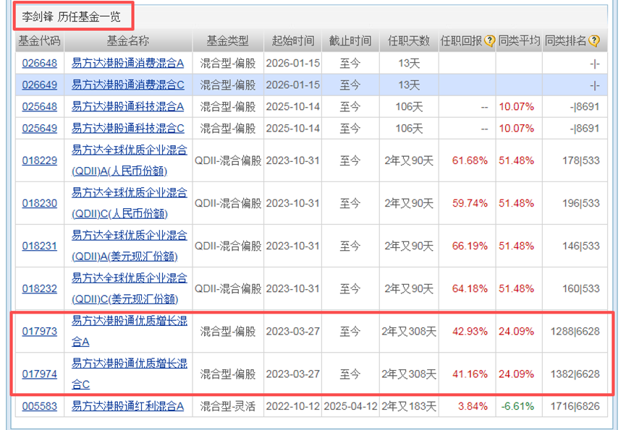The height and width of the screenshot is (430, 626).
Task: Select 10.07% average in 025649 row
Action: 516,129
